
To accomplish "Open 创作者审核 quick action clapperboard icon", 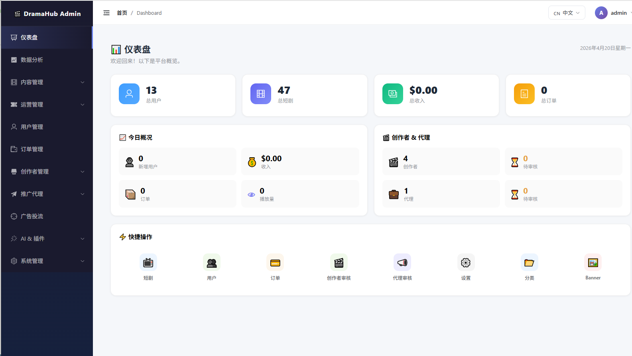I will pos(339,262).
